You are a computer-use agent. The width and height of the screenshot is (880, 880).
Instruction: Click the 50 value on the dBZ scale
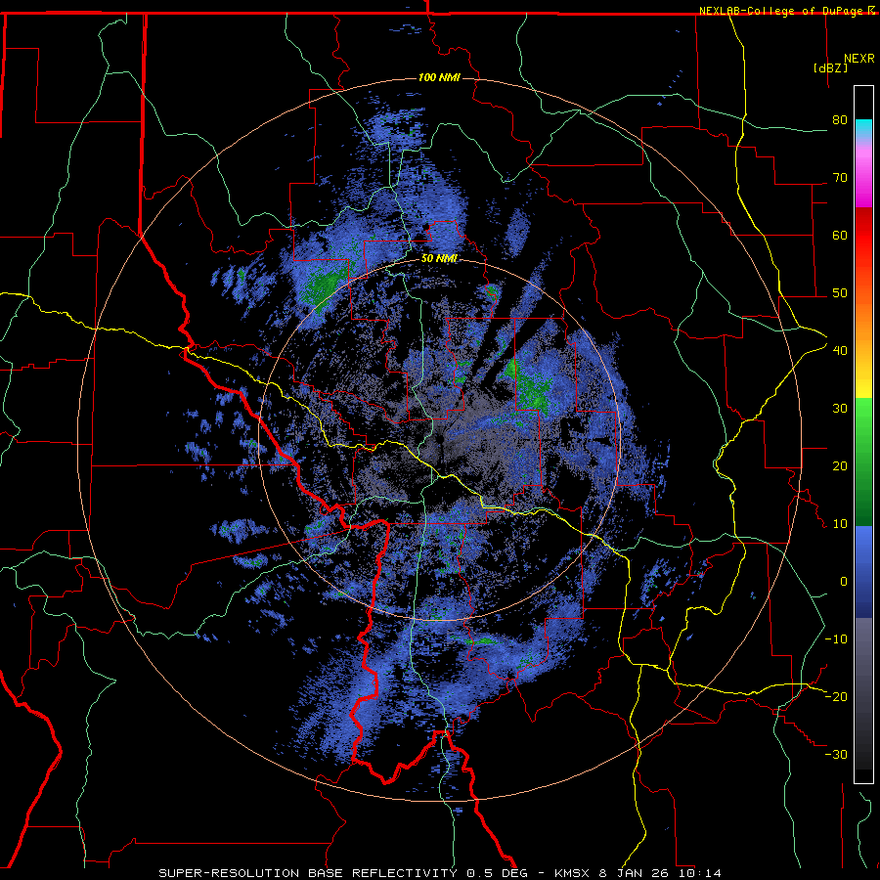pos(840,293)
